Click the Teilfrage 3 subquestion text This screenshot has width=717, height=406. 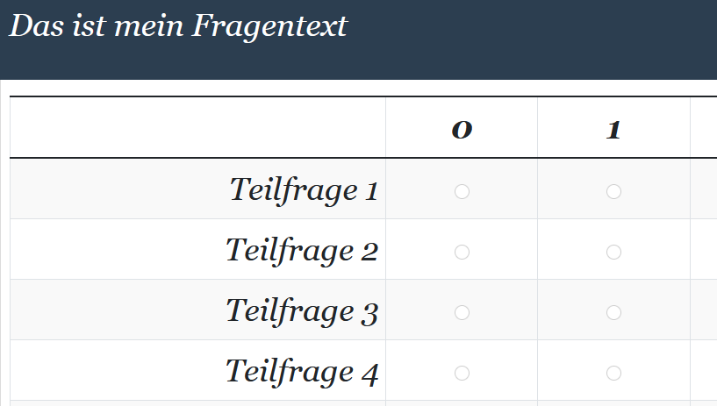302,310
